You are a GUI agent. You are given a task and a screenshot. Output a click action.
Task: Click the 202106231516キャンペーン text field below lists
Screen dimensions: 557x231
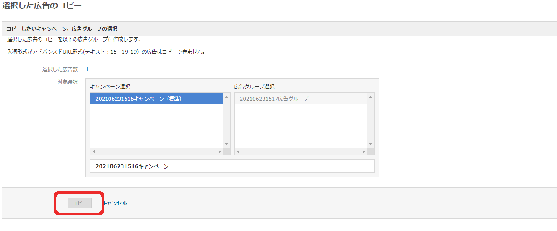coord(232,166)
